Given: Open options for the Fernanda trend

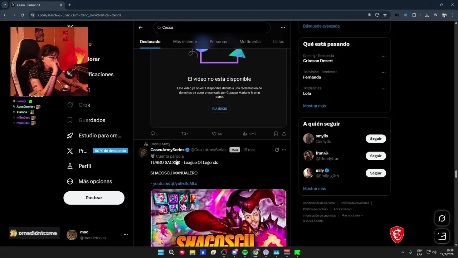Looking at the screenshot, I should pos(384,72).
